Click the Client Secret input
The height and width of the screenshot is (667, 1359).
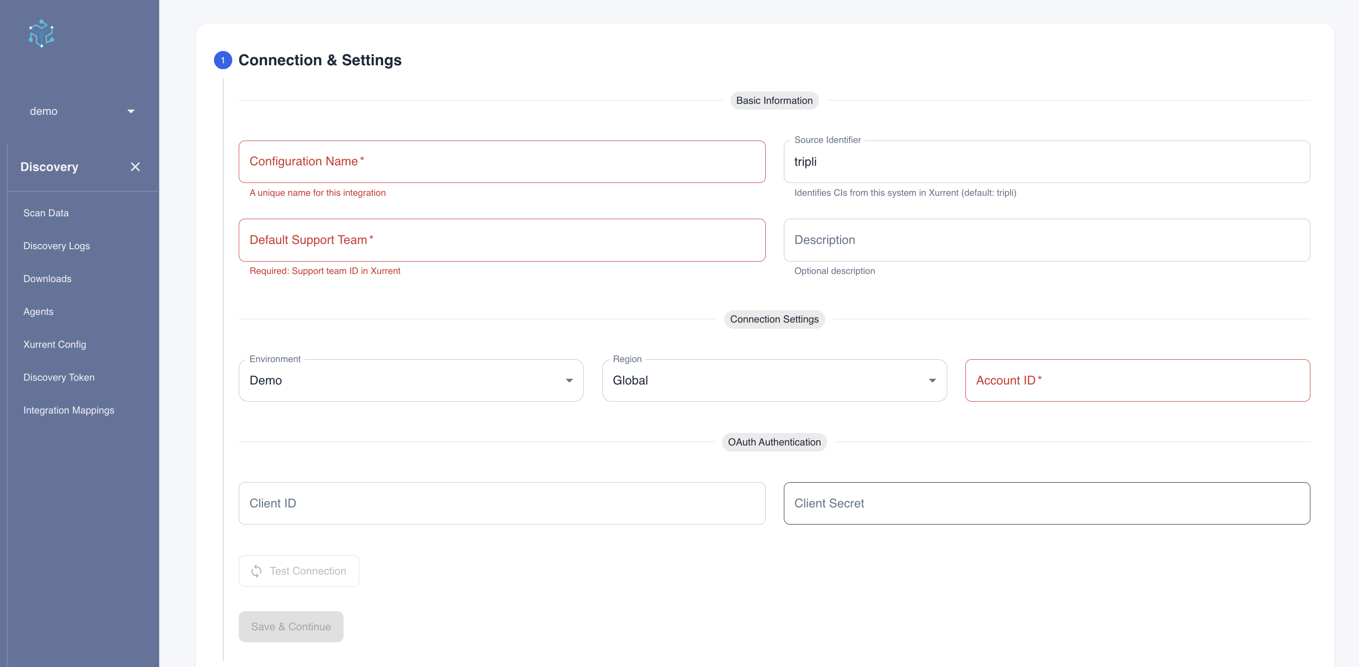tap(1046, 503)
